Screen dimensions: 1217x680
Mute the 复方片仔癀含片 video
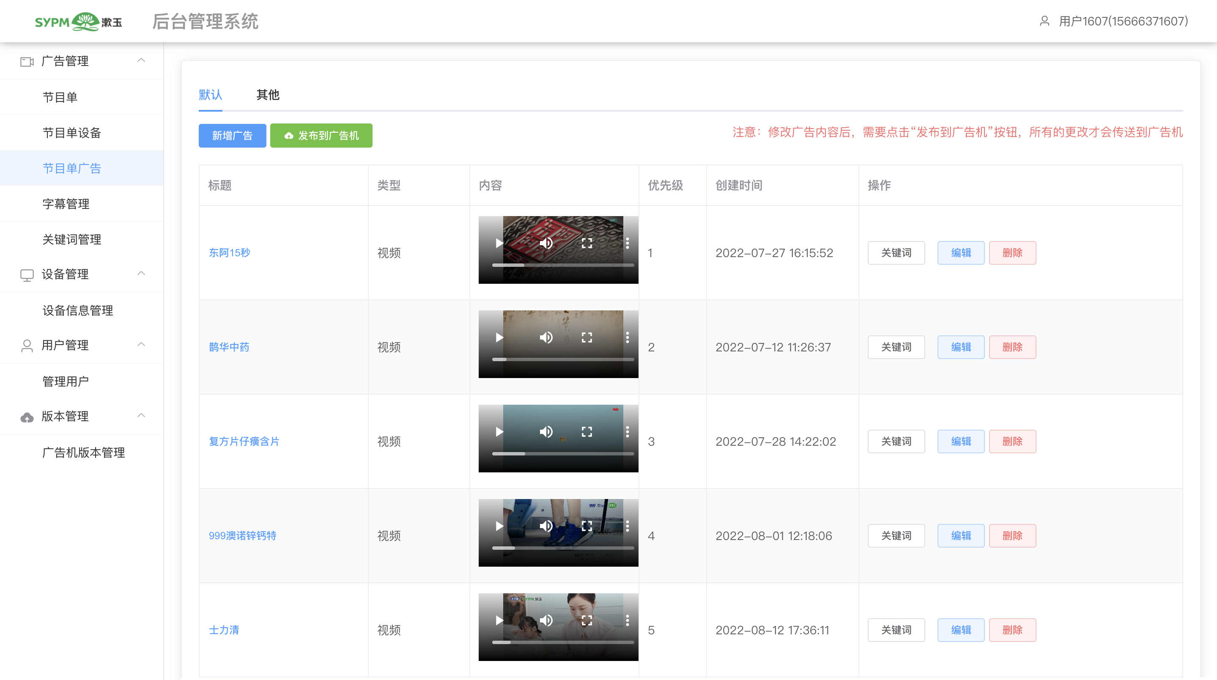[x=546, y=432]
